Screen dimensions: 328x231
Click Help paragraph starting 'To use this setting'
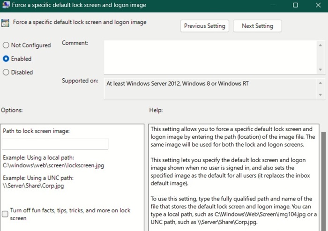pyautogui.click(x=234, y=210)
